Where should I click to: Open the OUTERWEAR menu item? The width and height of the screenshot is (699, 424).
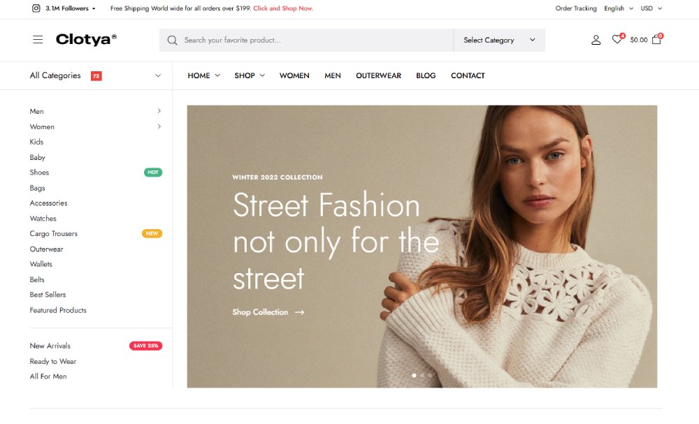click(x=378, y=75)
